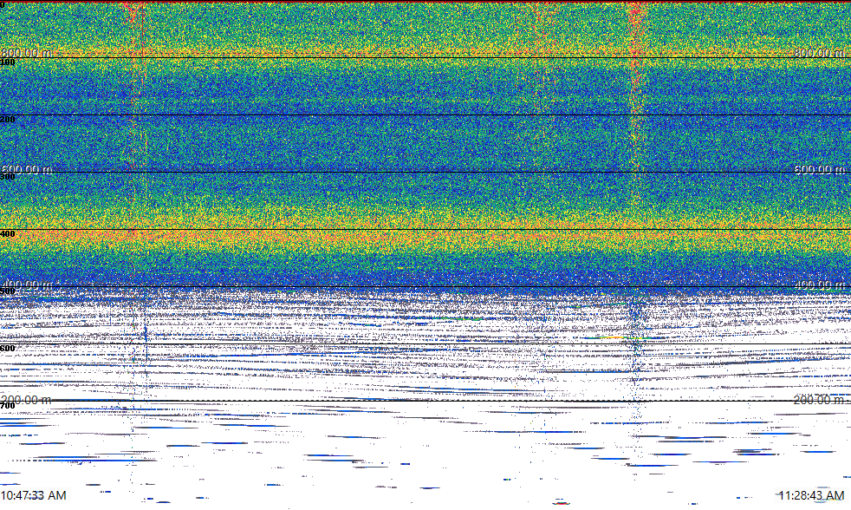The image size is (851, 510).
Task: Click the 11:28:43 AM end time label
Action: pyautogui.click(x=811, y=495)
